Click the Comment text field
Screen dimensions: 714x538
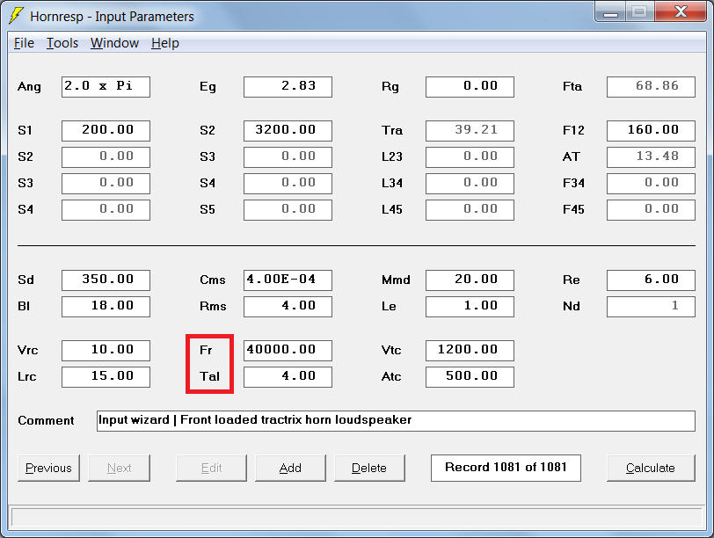point(396,420)
